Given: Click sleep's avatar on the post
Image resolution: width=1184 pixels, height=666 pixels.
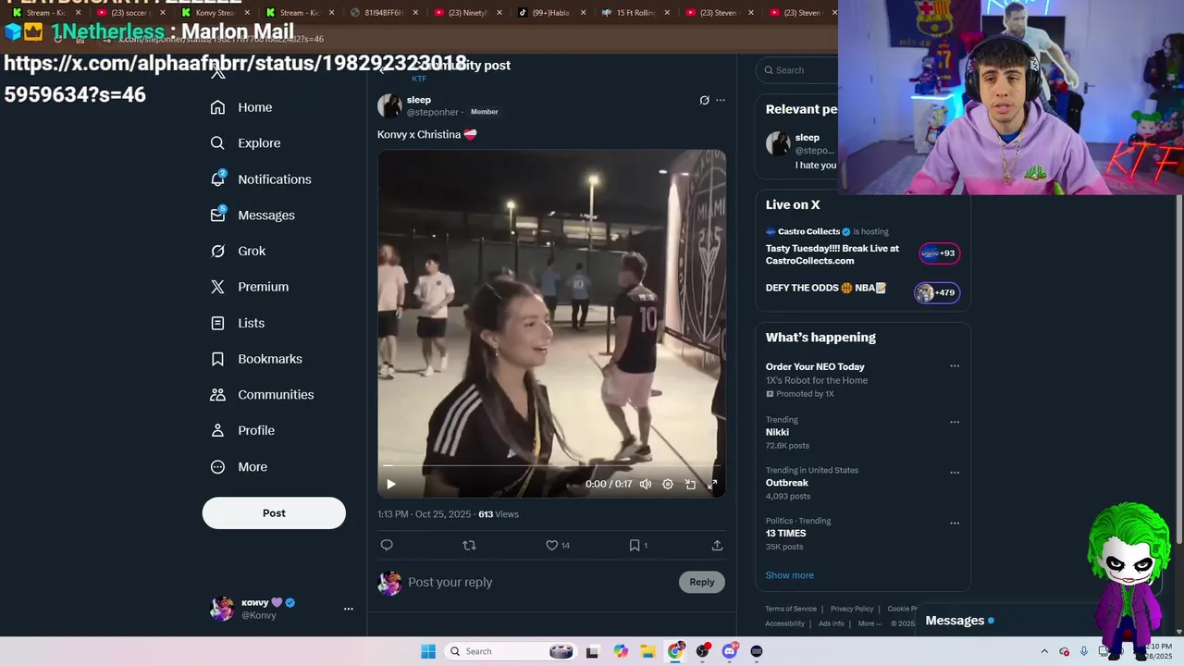Looking at the screenshot, I should [389, 106].
